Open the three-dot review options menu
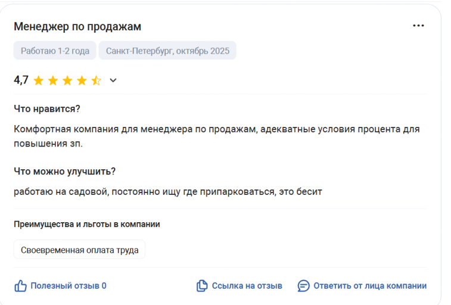 coord(418,26)
